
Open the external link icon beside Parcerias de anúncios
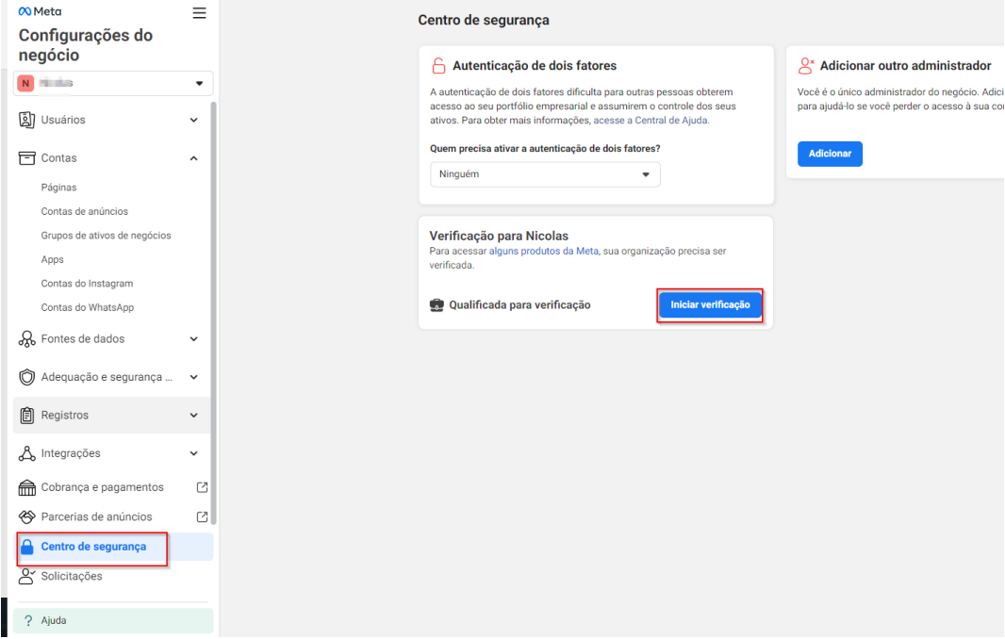coord(202,516)
